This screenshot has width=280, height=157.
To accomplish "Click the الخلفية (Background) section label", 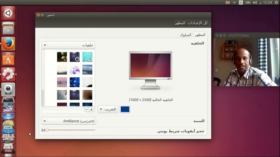I will 197,43.
